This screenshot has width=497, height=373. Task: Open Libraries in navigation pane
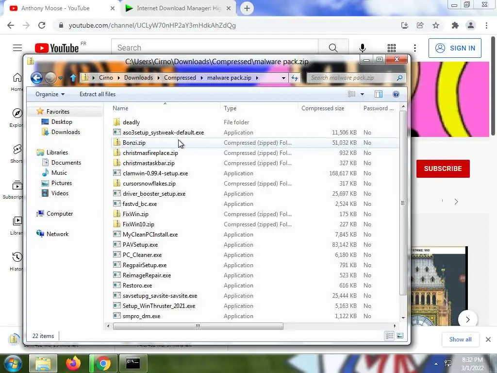click(57, 152)
